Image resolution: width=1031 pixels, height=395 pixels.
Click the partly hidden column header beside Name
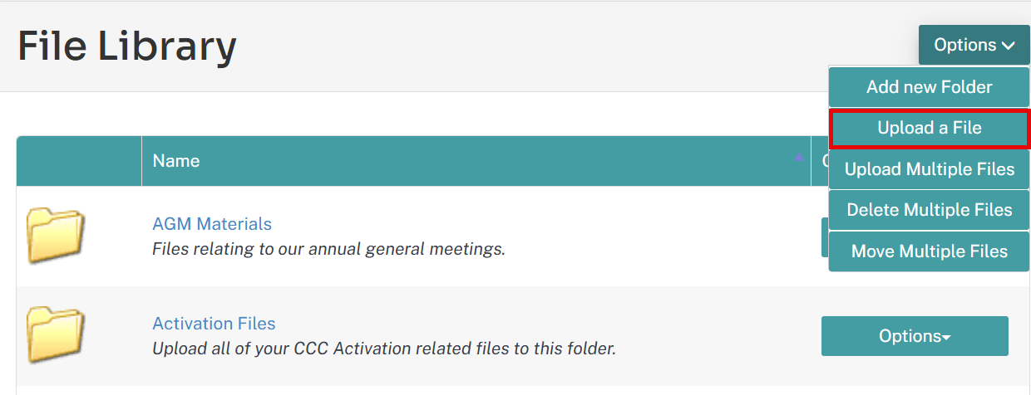[820, 161]
